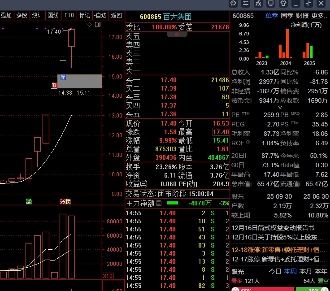Open 12月16日关于持股5%以上股东 announcement
330x291 pixels.
pyautogui.click(x=277, y=237)
